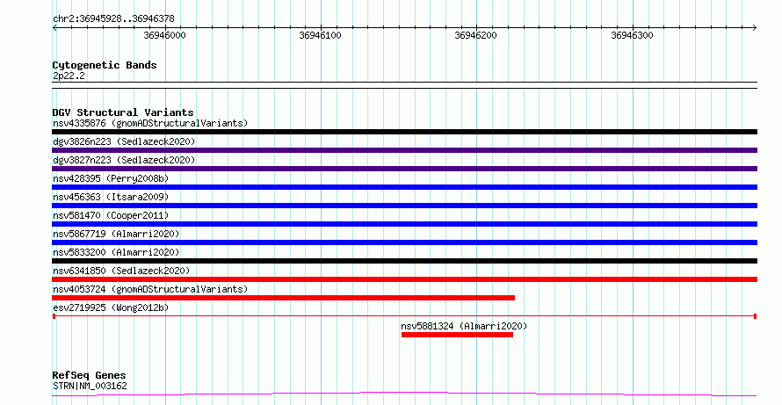The height and width of the screenshot is (405, 782).
Task: Click the DGV Structural Variants track title
Action: 123,112
